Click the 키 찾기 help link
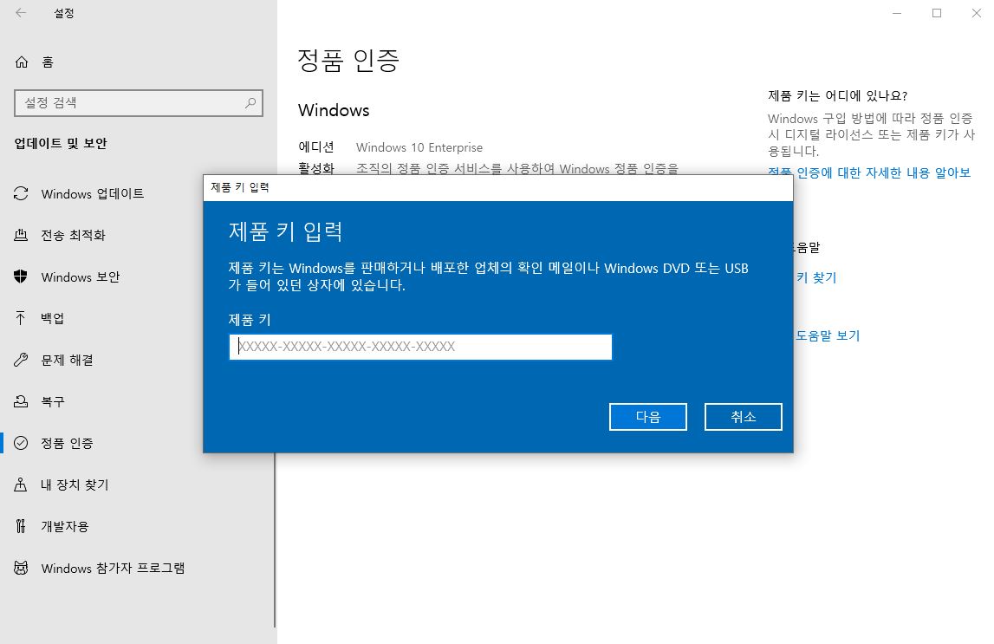The width and height of the screenshot is (994, 644). pyautogui.click(x=816, y=277)
